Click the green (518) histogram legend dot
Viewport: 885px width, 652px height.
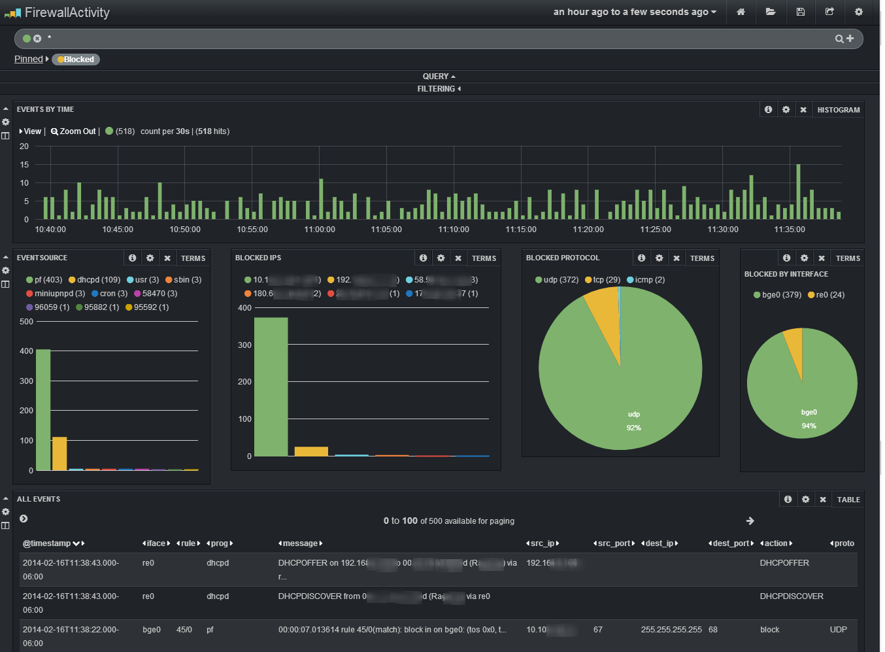tap(109, 131)
